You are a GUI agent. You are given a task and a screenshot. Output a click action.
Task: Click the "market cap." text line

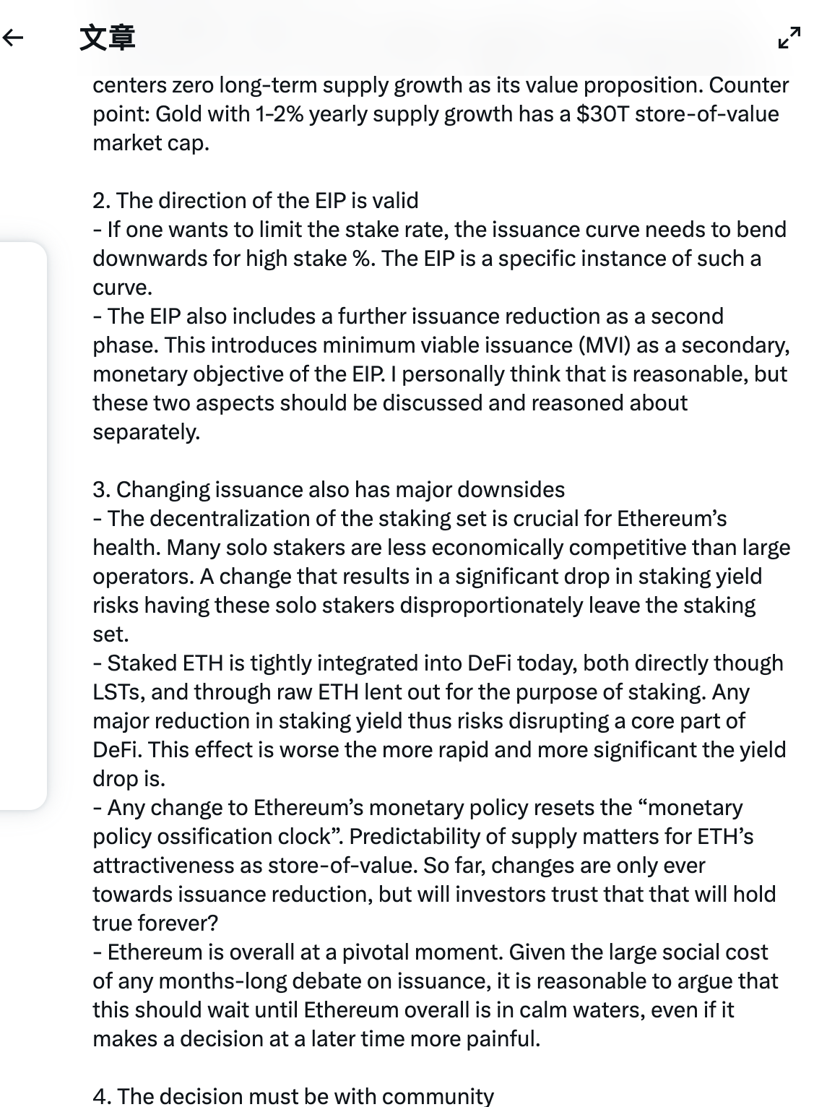151,142
